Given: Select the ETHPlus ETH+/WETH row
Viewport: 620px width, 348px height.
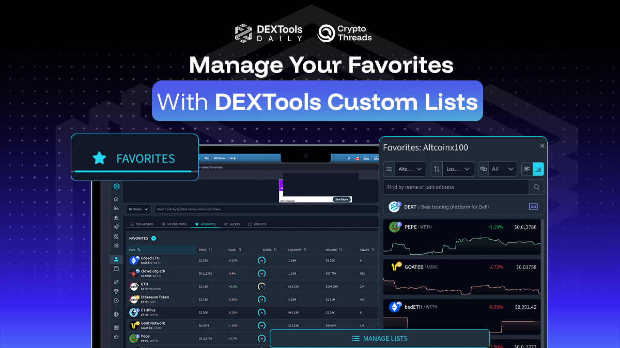Looking at the screenshot, I should [253, 312].
